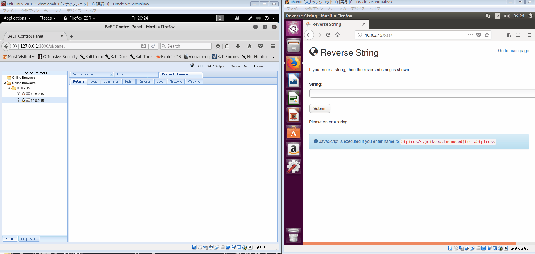Open Rider sub-tab
535x254 pixels.
129,81
